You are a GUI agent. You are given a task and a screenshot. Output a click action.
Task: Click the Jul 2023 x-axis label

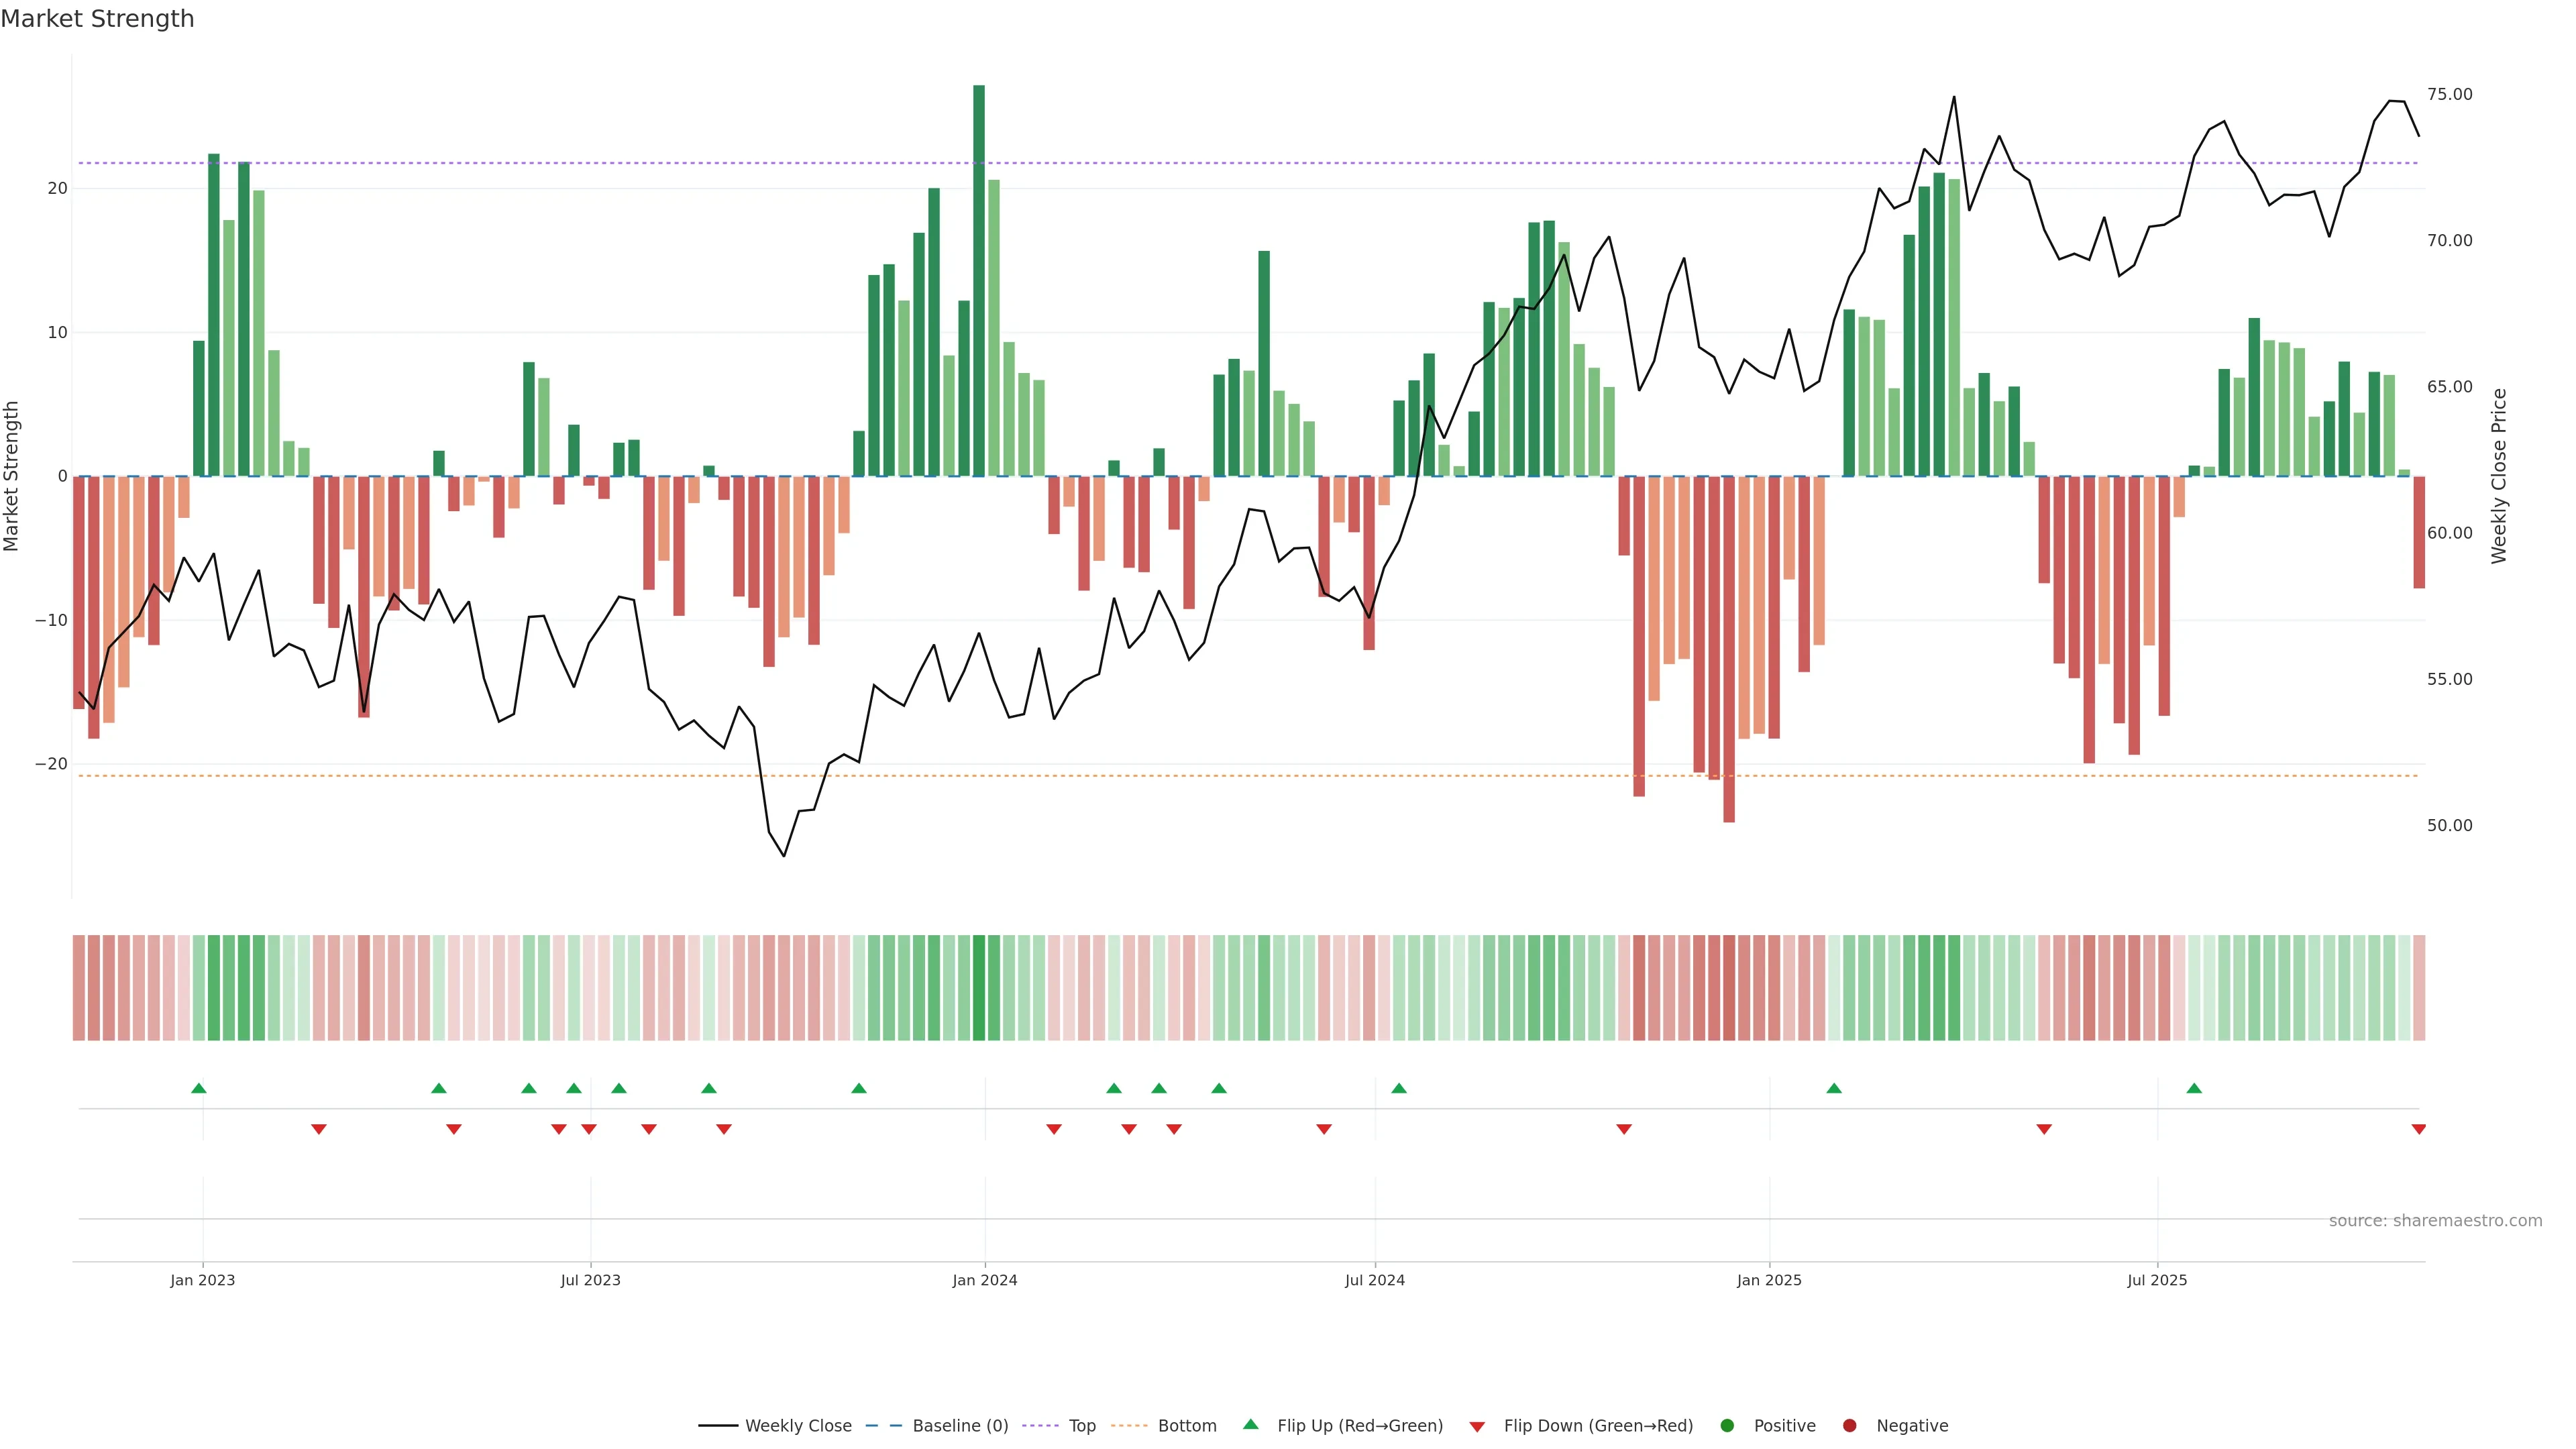coord(590,1280)
